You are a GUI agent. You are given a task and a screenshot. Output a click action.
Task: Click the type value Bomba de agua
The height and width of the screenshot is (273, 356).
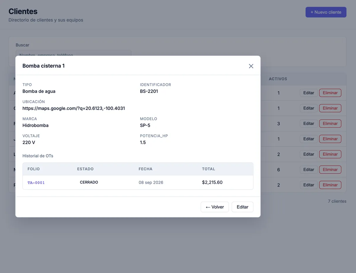[39, 91]
